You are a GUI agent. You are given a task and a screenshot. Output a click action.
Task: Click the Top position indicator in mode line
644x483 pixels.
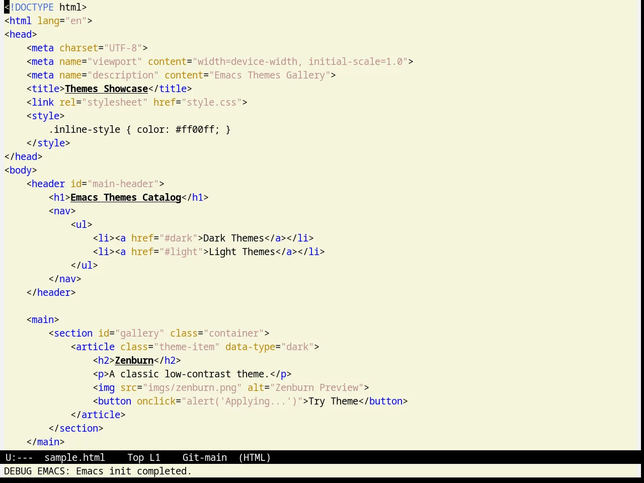tap(135, 457)
